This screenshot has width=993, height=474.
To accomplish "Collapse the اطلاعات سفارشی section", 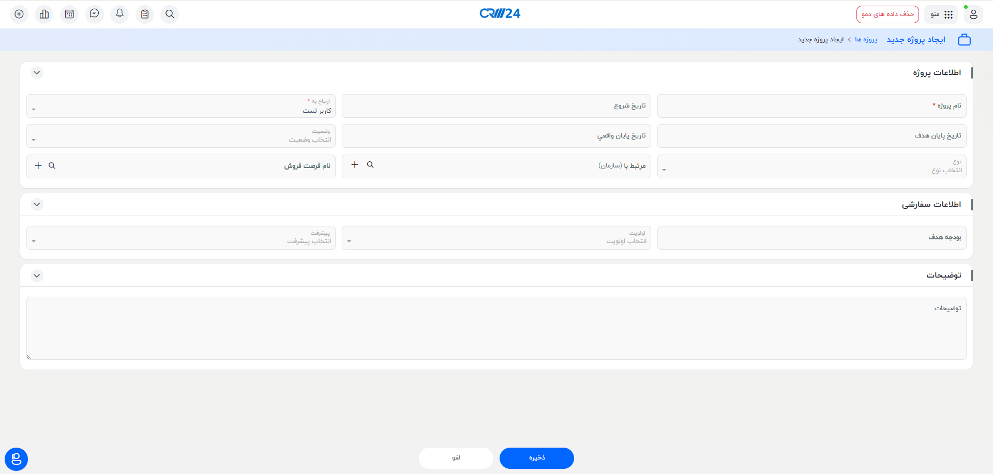I will point(37,204).
